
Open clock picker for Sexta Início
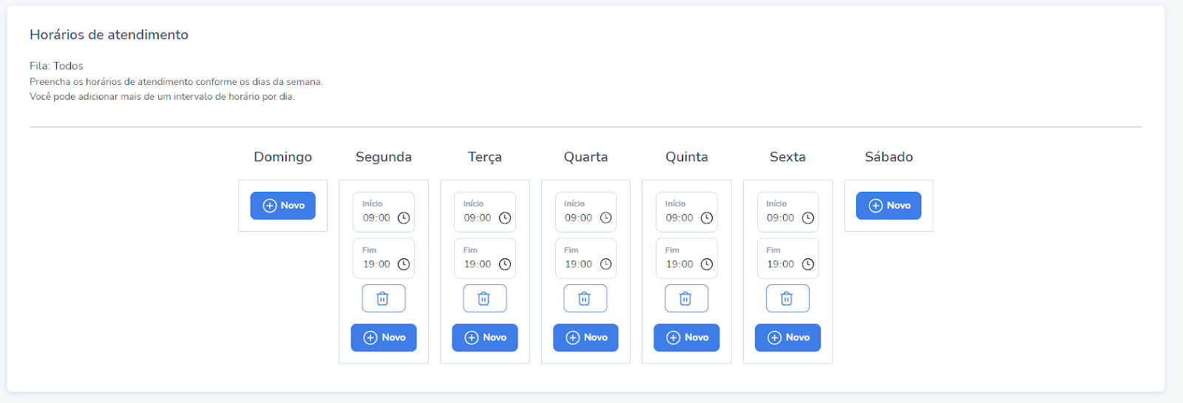(808, 218)
